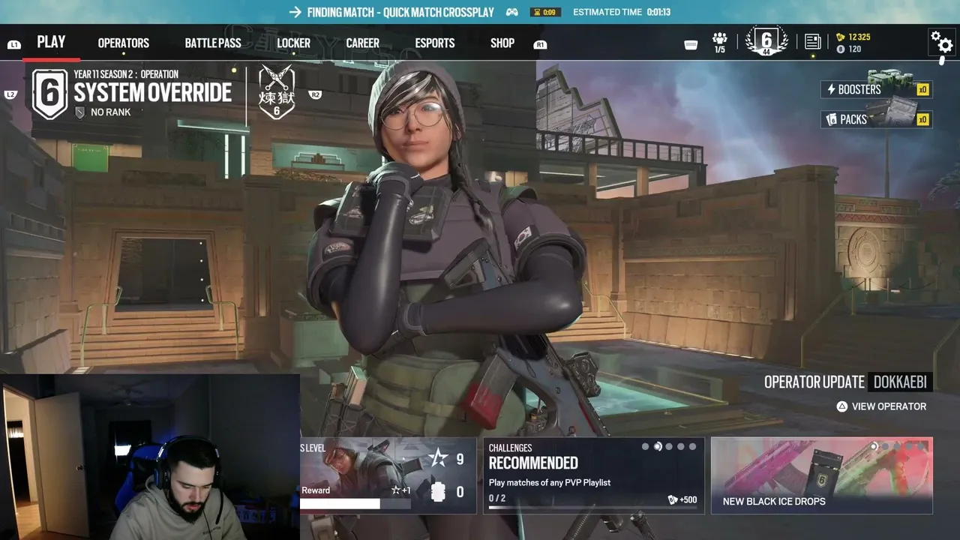
Task: Open the news feed icon
Action: coord(812,42)
